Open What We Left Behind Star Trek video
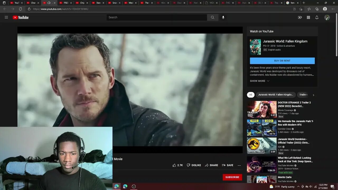The image size is (338, 190). (x=295, y=160)
